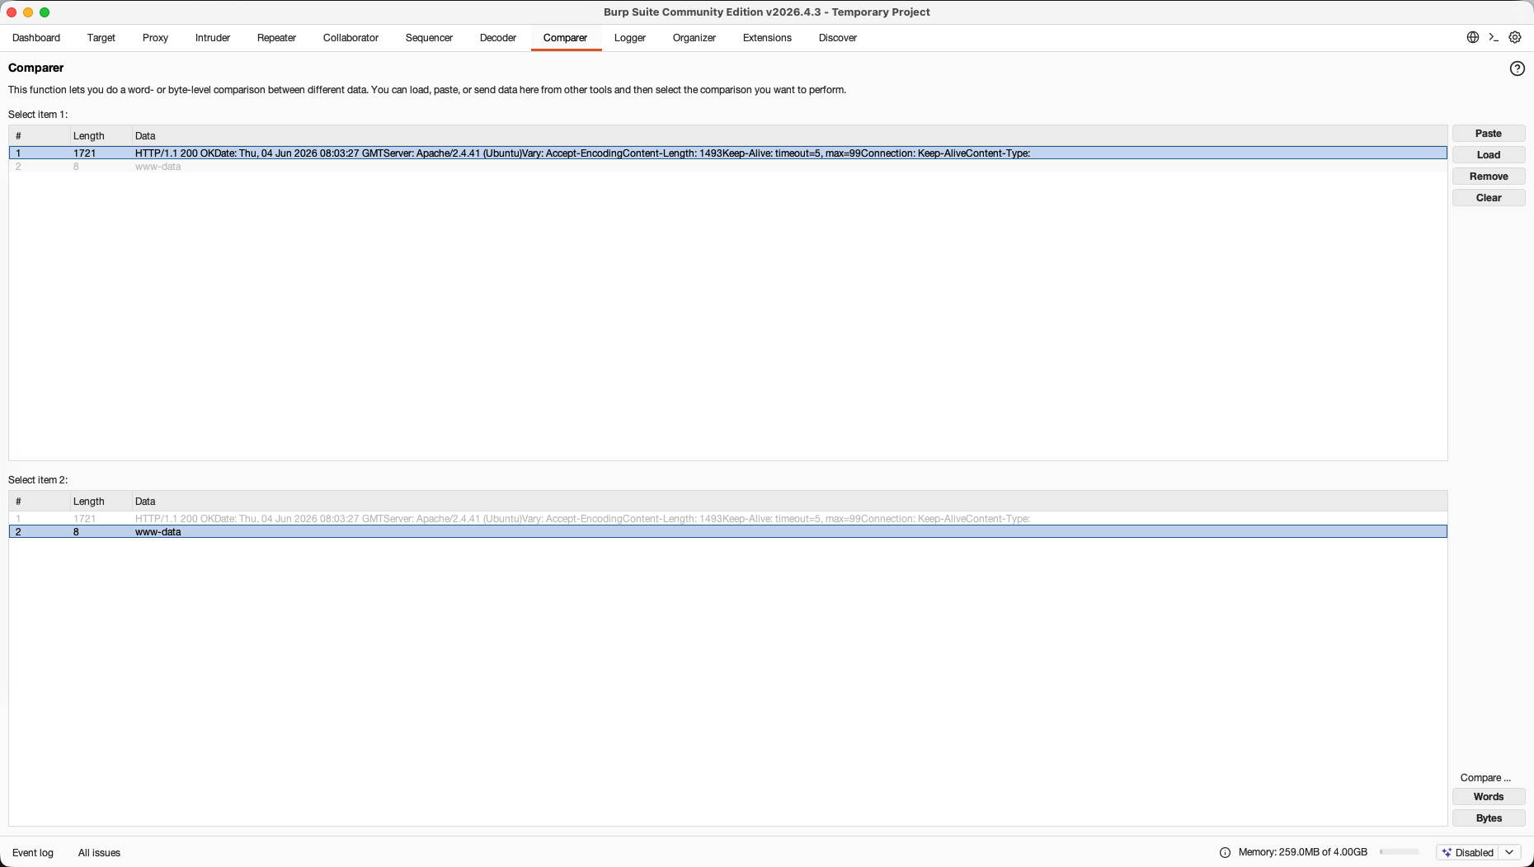Click the Clear button
The width and height of the screenshot is (1534, 867).
pos(1489,198)
